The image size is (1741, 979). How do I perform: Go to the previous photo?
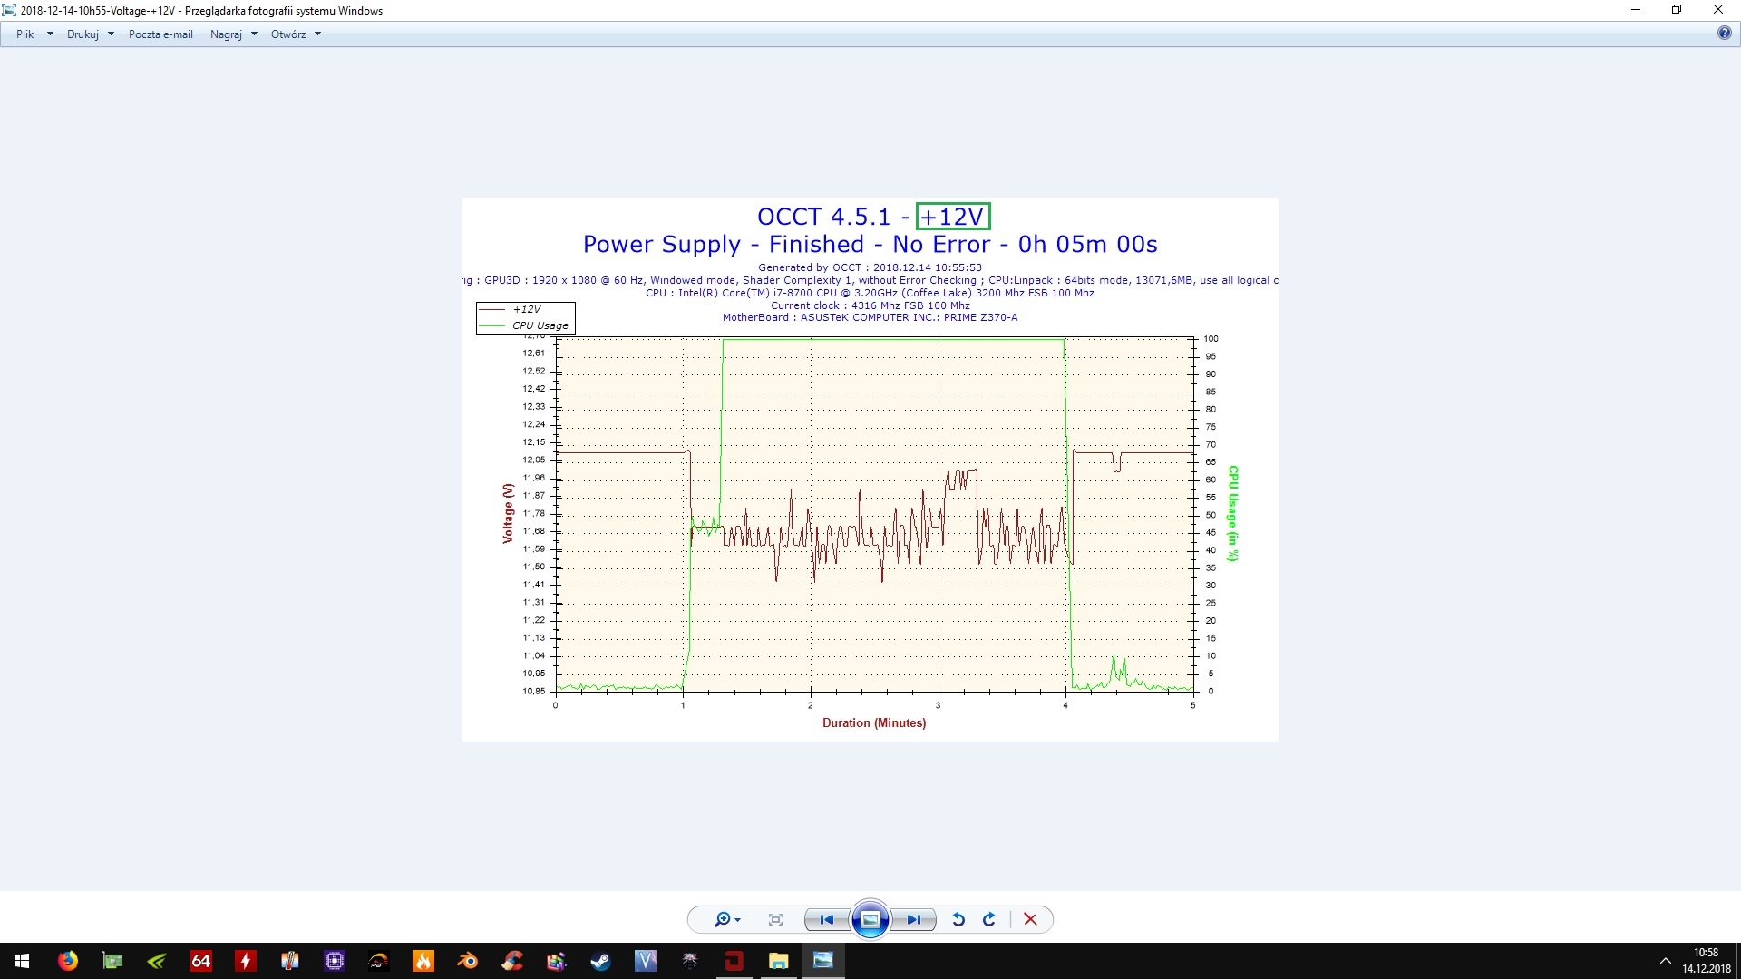pyautogui.click(x=826, y=919)
